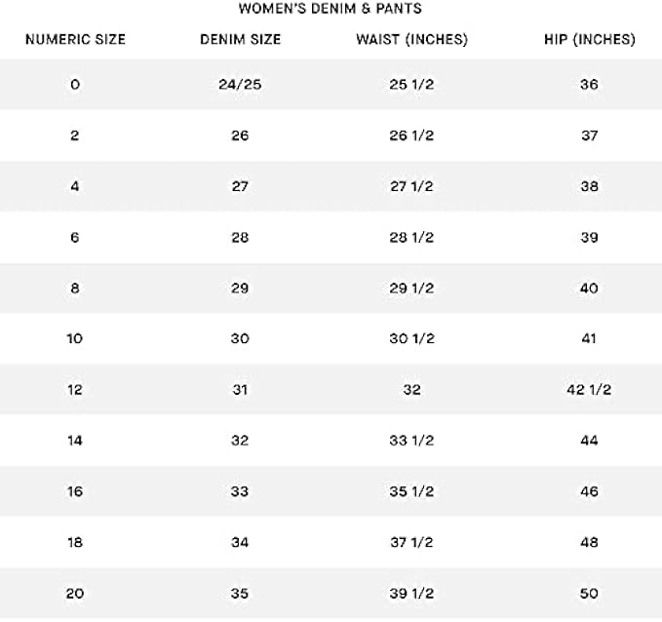
Task: Select denim size 24/25 cell
Action: tap(240, 85)
